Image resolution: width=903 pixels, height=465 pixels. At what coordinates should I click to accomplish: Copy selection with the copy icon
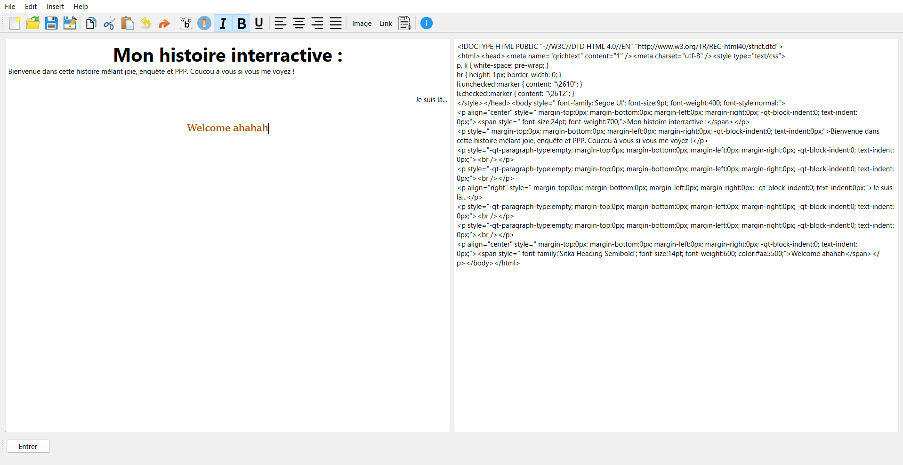91,23
